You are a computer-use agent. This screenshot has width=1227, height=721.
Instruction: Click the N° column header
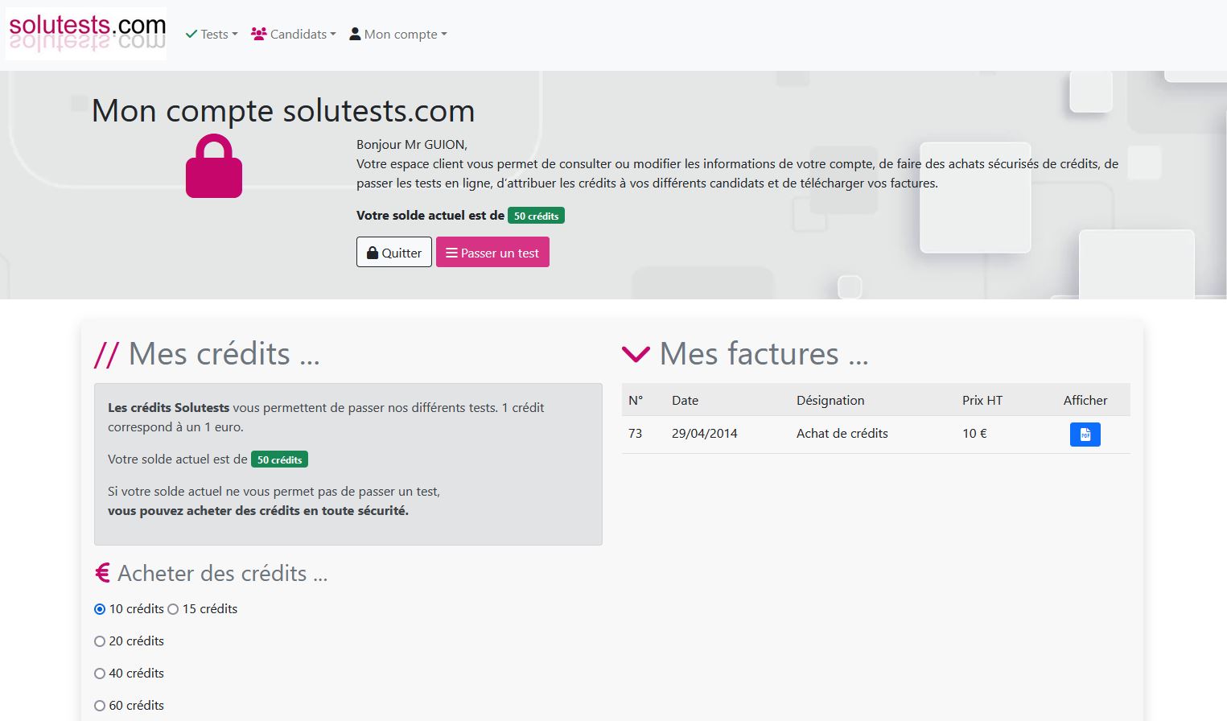(x=636, y=400)
